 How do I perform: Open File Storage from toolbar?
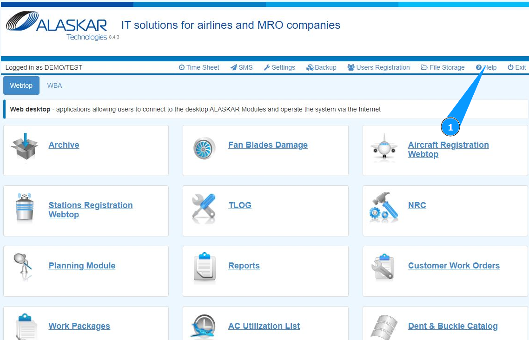[443, 67]
